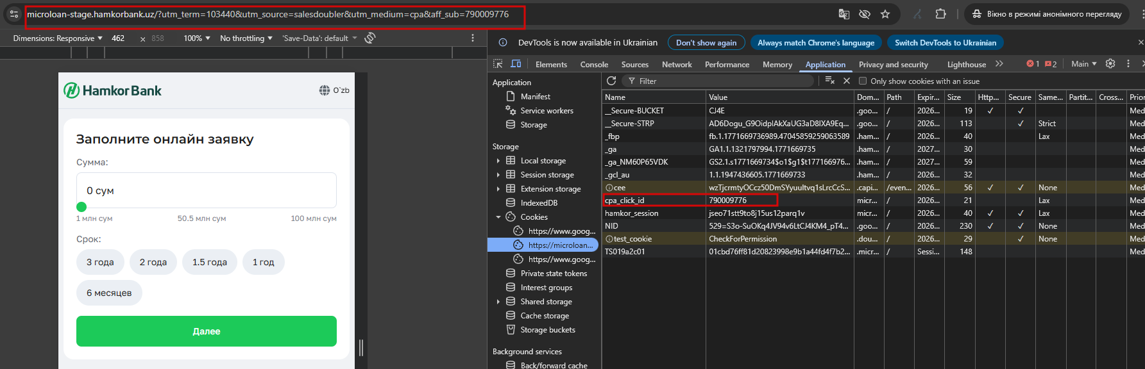
Task: Click the rotate screen icon
Action: [x=370, y=38]
